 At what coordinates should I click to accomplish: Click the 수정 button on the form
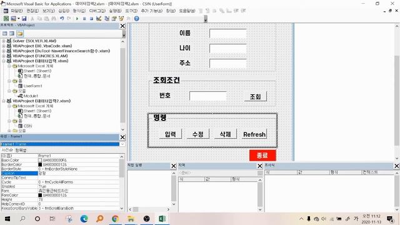click(198, 134)
